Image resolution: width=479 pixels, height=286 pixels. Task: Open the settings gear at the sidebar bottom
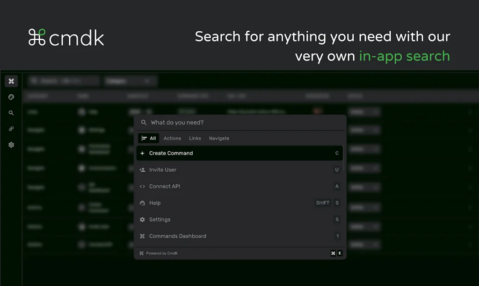tap(11, 145)
